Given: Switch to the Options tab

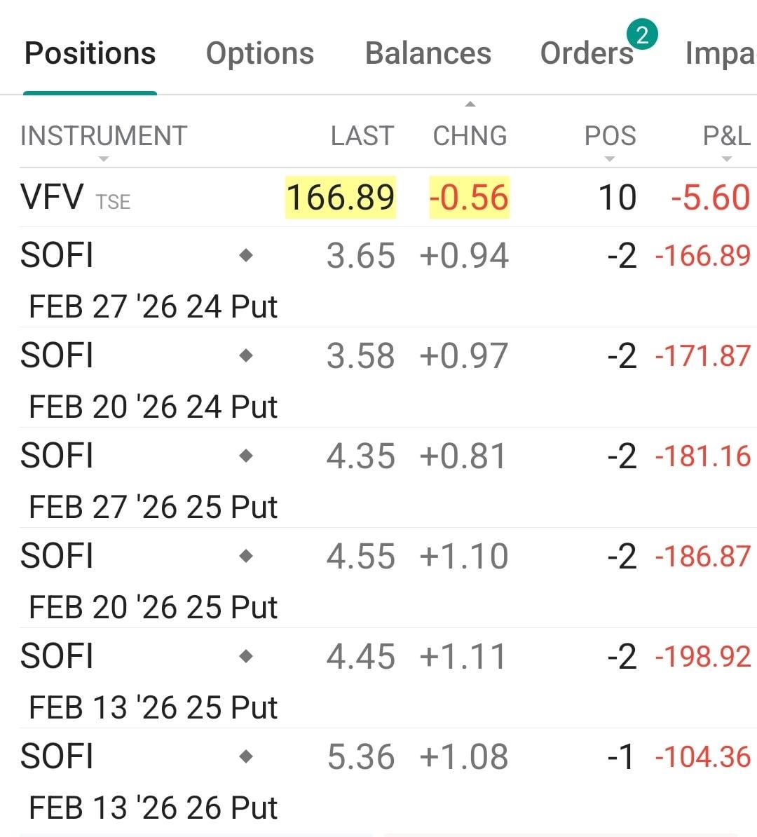Looking at the screenshot, I should (260, 53).
